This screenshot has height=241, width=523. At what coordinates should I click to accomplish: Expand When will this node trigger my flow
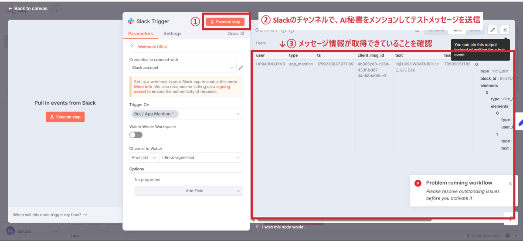pyautogui.click(x=50, y=214)
